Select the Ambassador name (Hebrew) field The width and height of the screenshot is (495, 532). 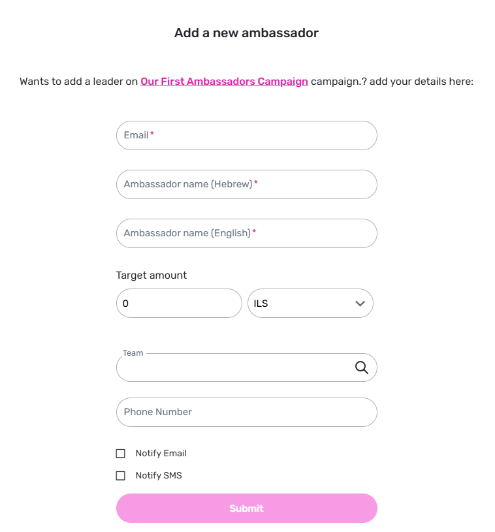point(246,184)
